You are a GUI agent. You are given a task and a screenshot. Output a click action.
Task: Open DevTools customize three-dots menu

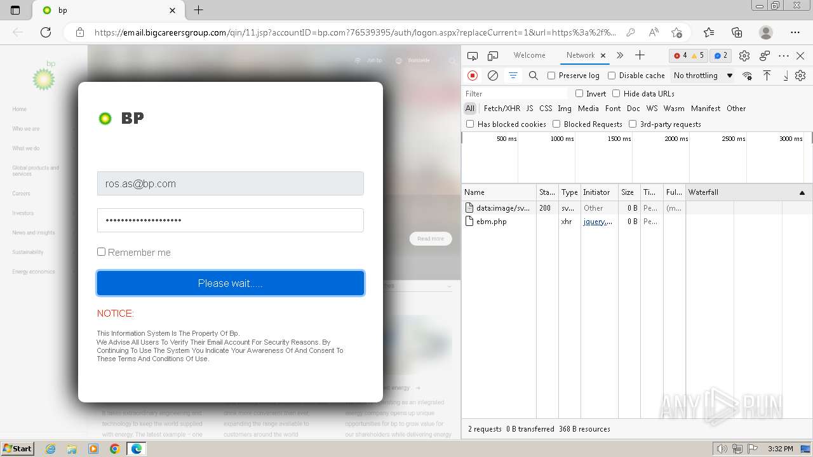point(784,56)
